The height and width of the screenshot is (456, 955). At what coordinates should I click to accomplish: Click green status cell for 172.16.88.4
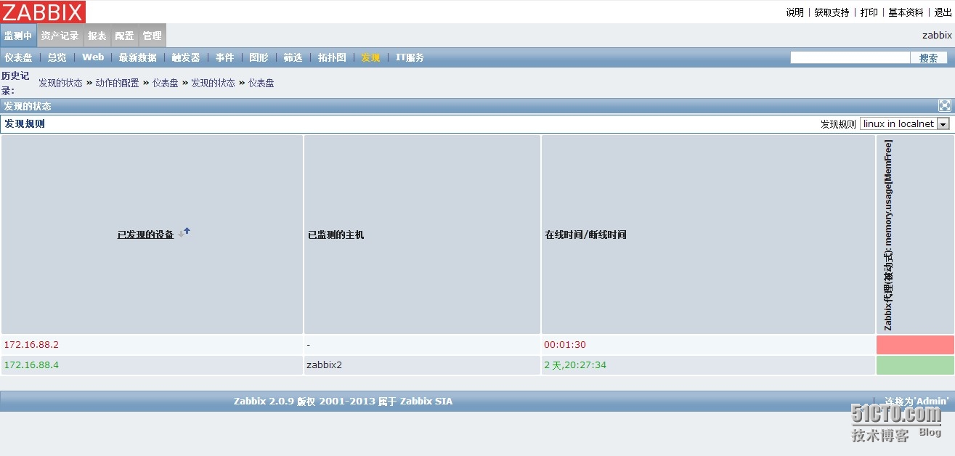[915, 365]
